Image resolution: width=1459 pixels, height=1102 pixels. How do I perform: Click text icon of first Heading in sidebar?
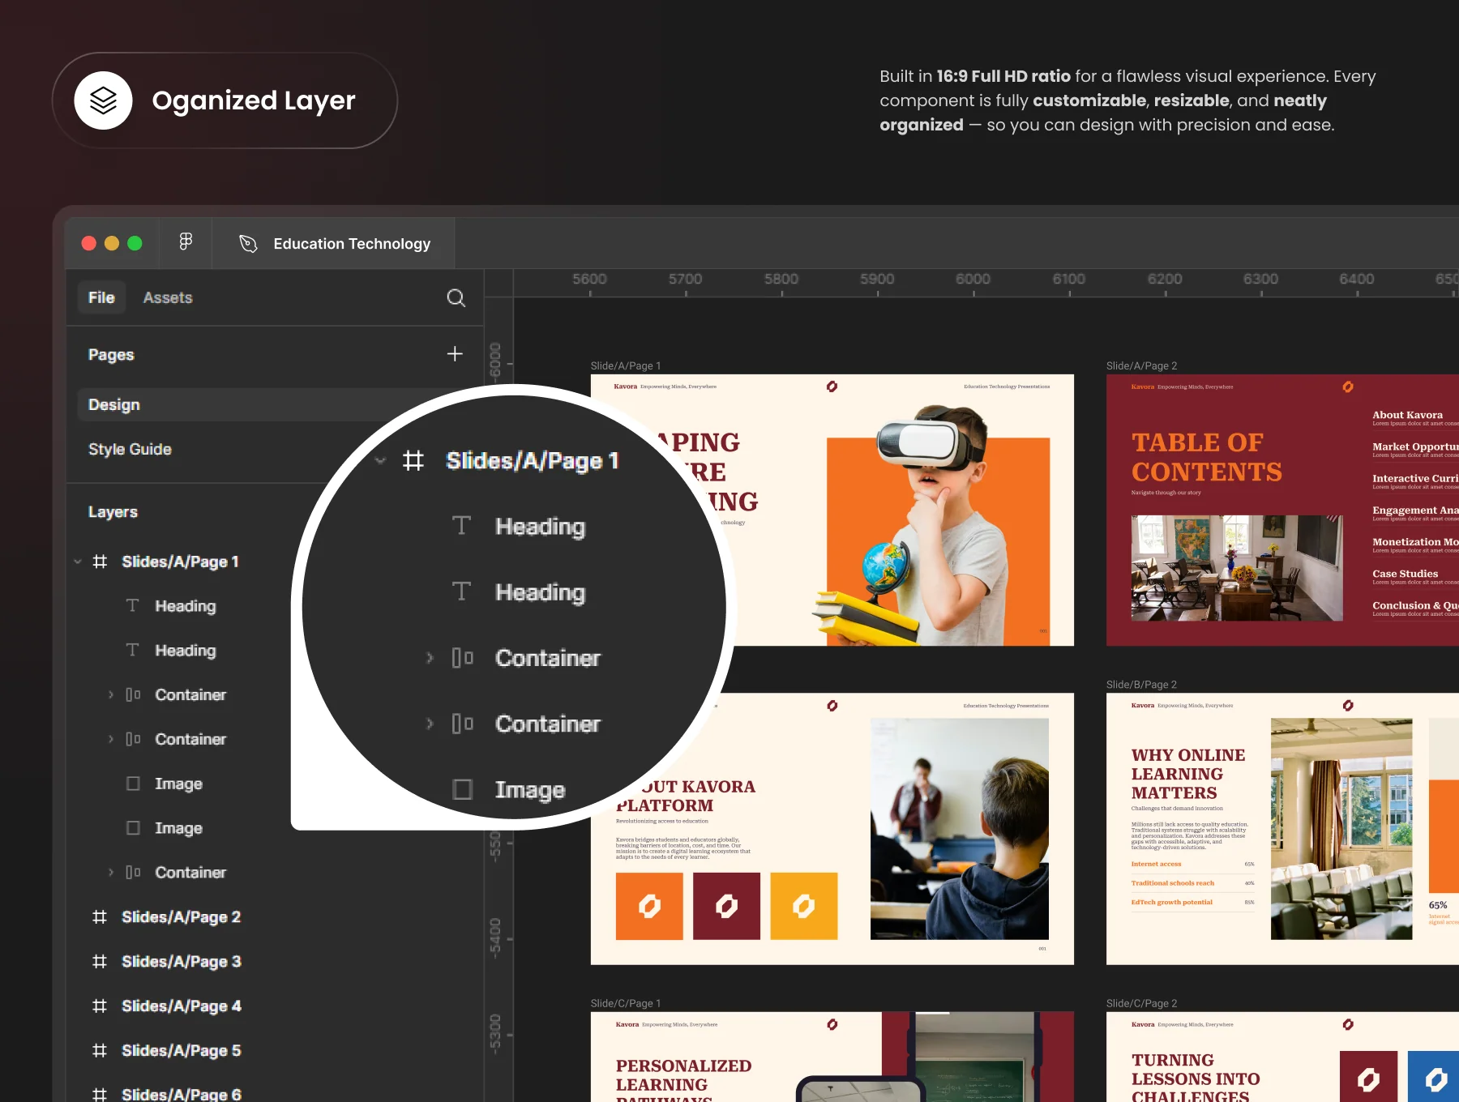click(x=132, y=605)
